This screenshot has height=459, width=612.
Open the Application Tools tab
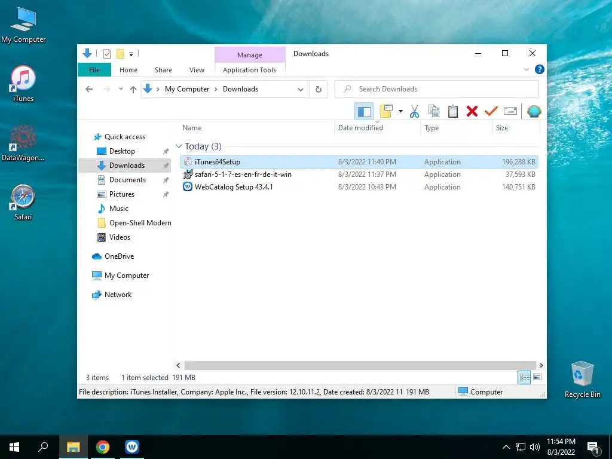tap(249, 70)
